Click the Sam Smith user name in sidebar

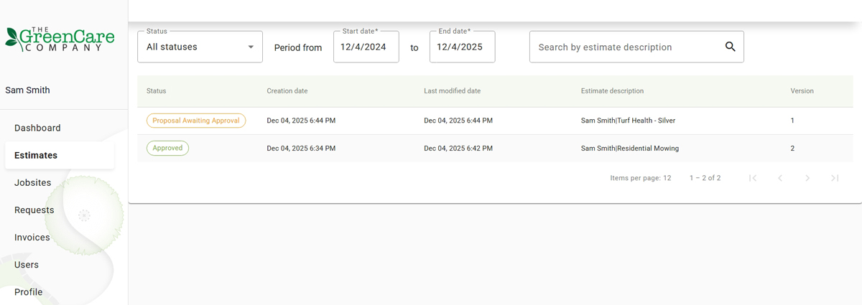[x=27, y=90]
